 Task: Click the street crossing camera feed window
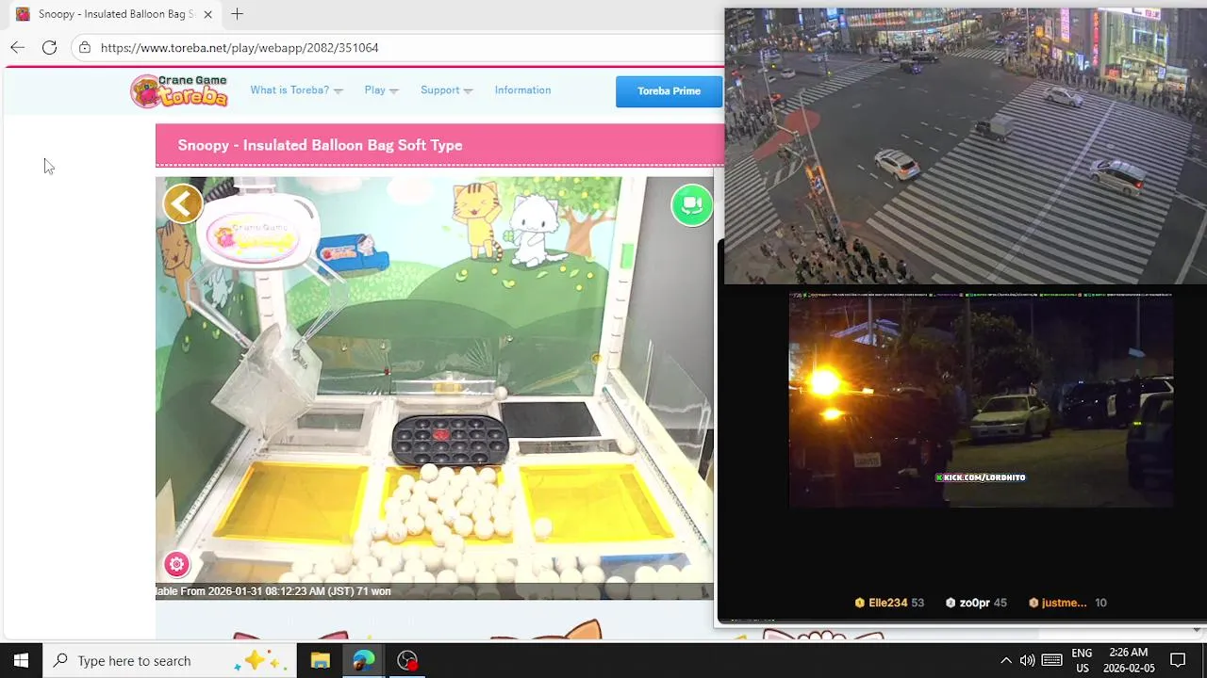965,146
